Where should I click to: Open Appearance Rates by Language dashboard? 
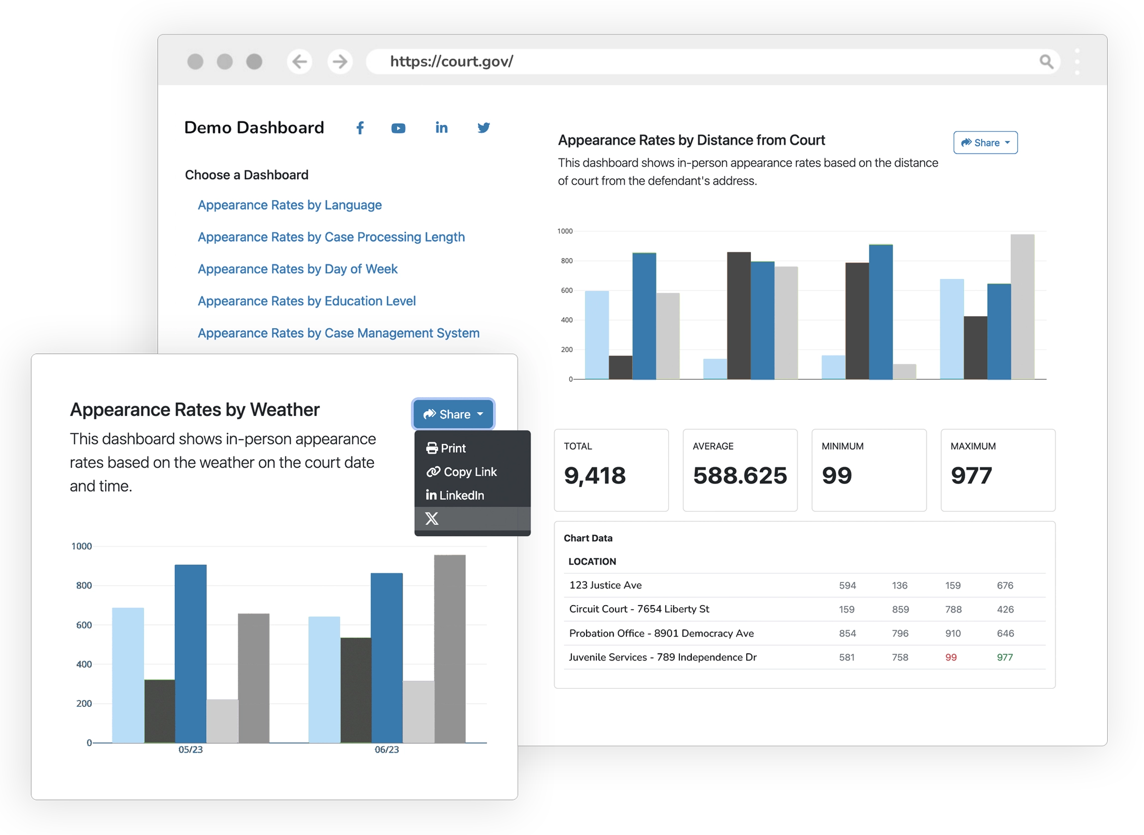(x=289, y=205)
